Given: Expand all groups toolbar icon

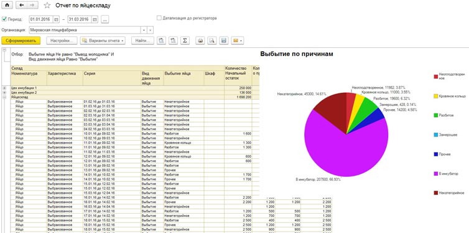Looking at the screenshot, I should [162, 40].
